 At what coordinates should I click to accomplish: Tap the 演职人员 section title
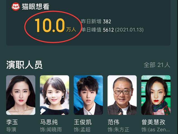[24, 65]
